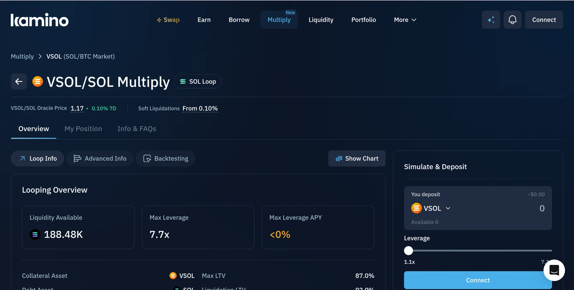This screenshot has width=574, height=290.
Task: Click the sparkle AI icon button
Action: click(x=491, y=20)
